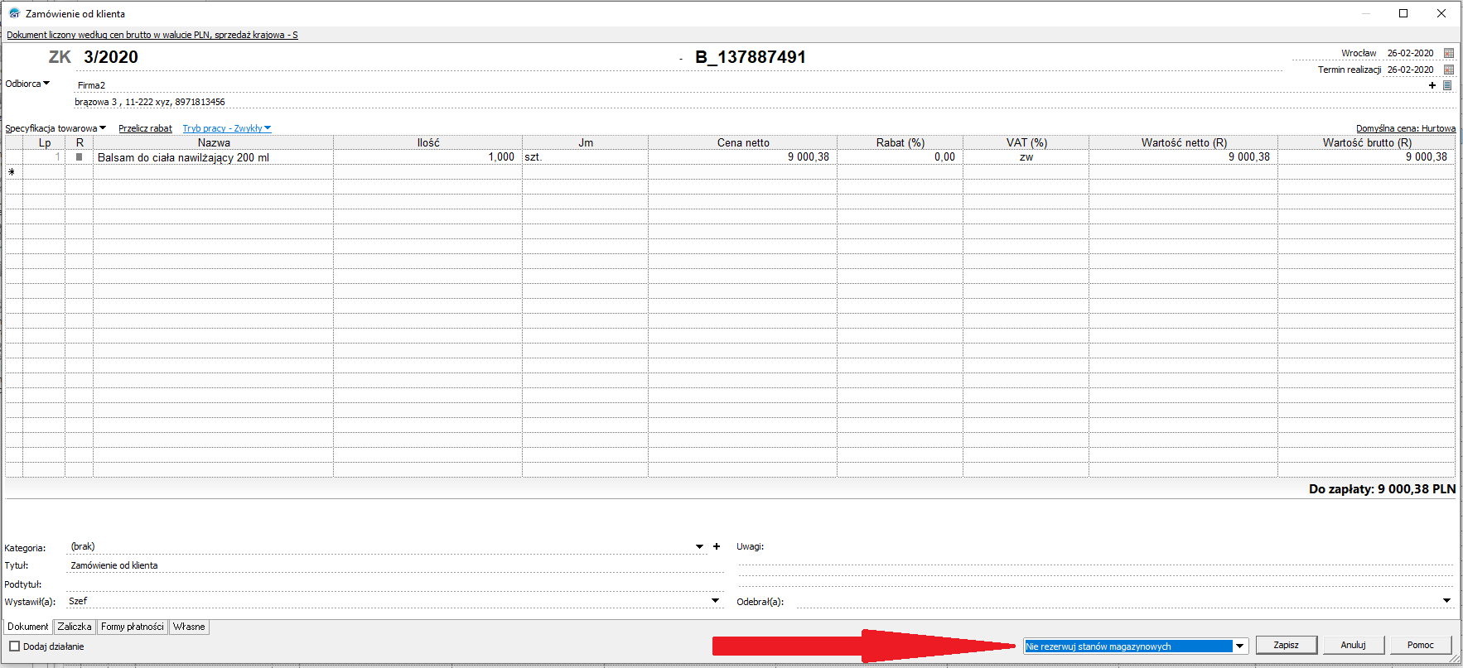Click Przelicz rabat link
Screen dimensions: 1463x668
145,128
